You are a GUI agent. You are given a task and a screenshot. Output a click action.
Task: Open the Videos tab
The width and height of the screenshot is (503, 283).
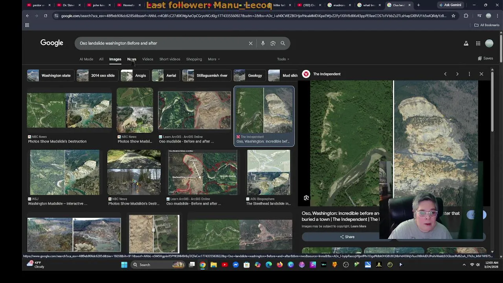148,59
